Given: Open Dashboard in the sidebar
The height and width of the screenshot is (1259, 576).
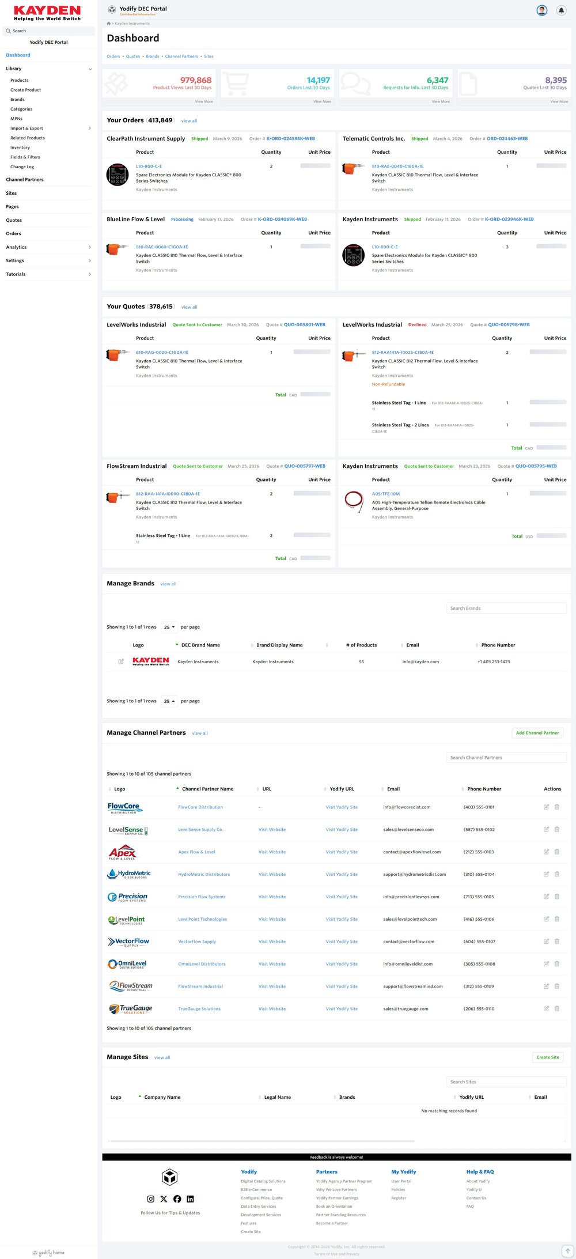Looking at the screenshot, I should 18,55.
